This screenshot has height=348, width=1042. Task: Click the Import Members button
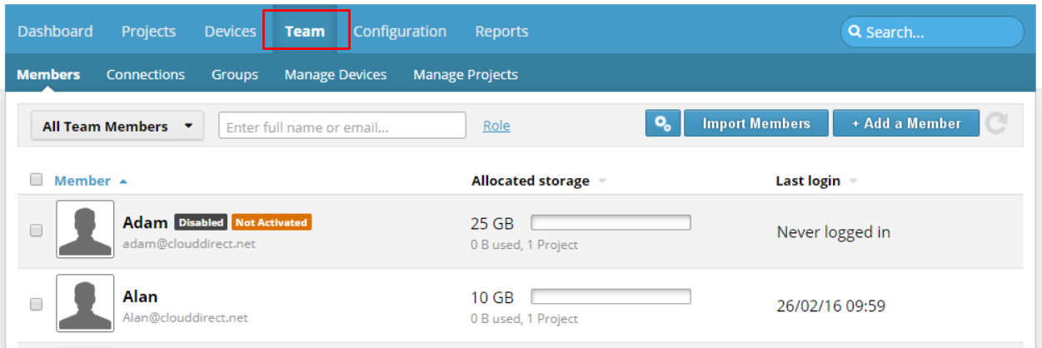point(756,123)
